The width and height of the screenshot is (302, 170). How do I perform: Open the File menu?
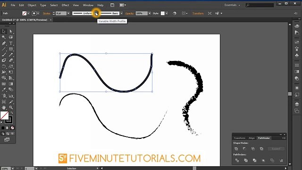click(13, 5)
